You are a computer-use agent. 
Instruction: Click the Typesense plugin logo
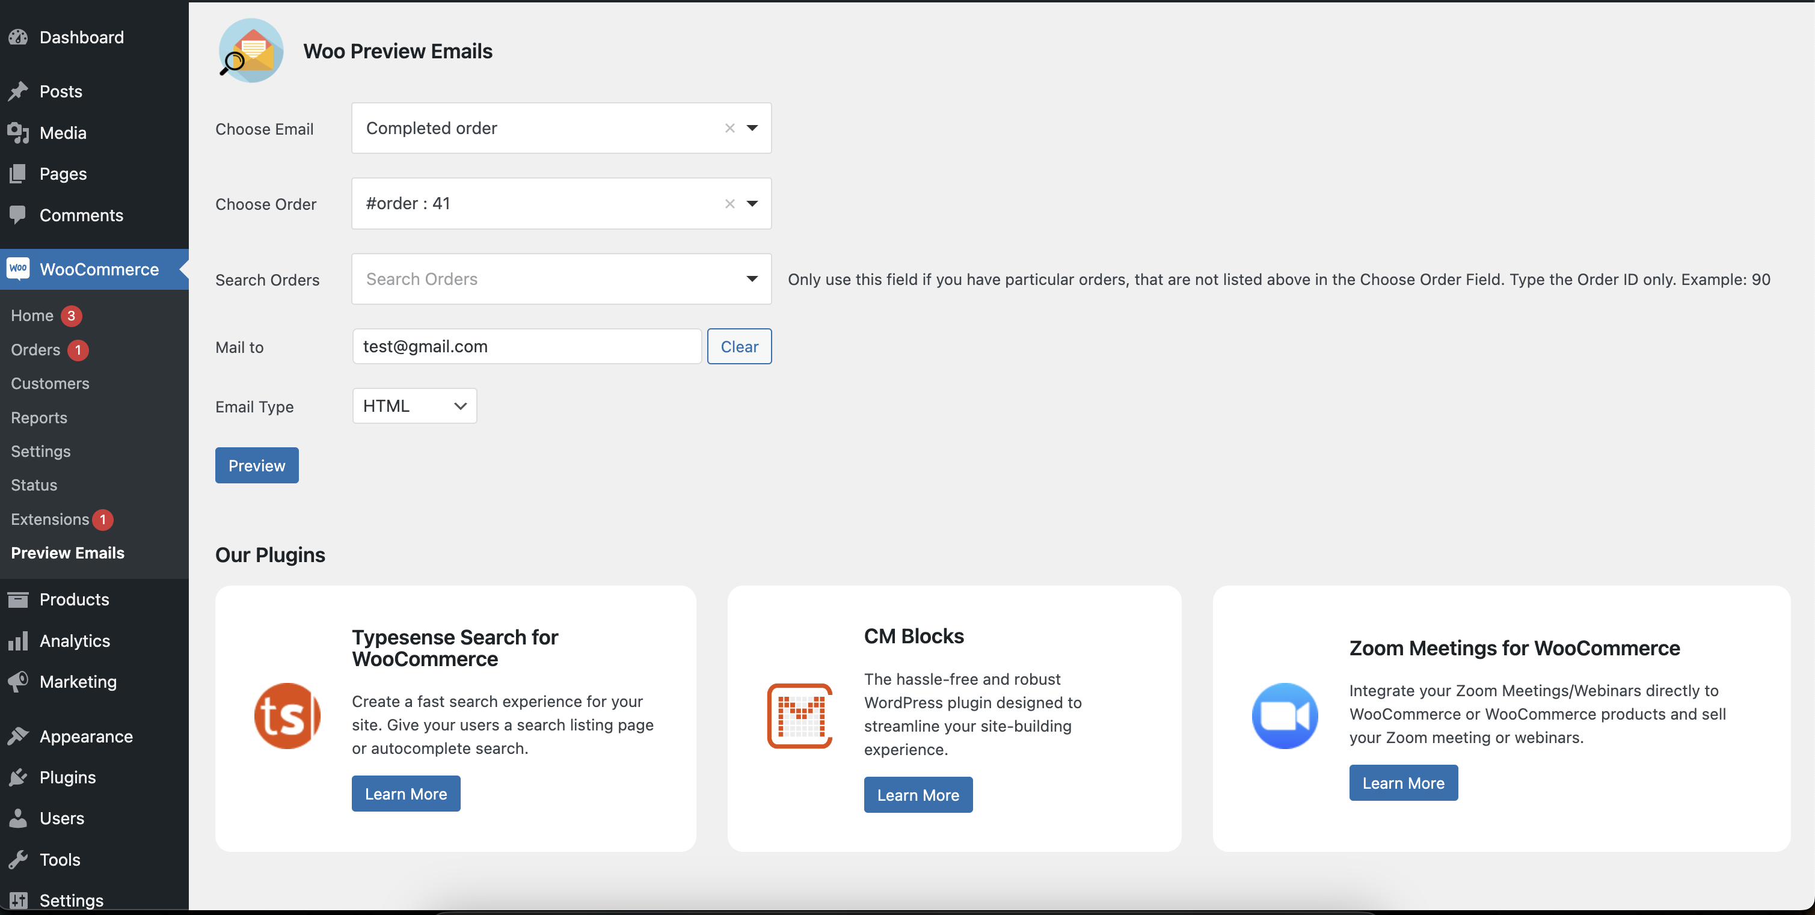287,715
